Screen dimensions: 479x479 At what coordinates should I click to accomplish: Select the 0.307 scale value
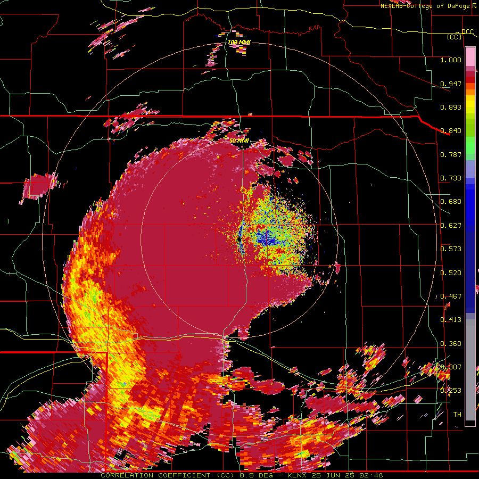coord(451,367)
